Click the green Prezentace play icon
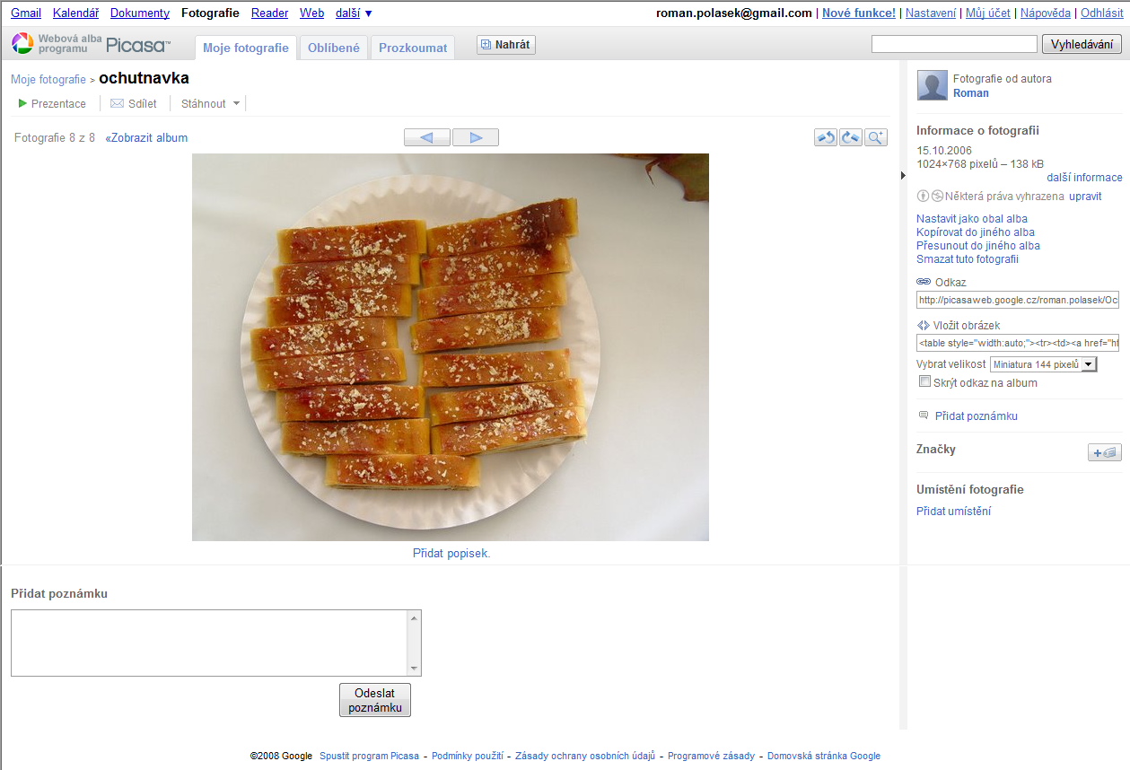 point(22,104)
